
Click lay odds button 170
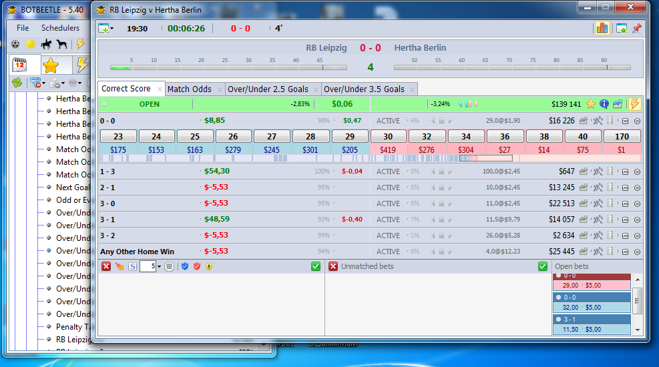pyautogui.click(x=622, y=137)
